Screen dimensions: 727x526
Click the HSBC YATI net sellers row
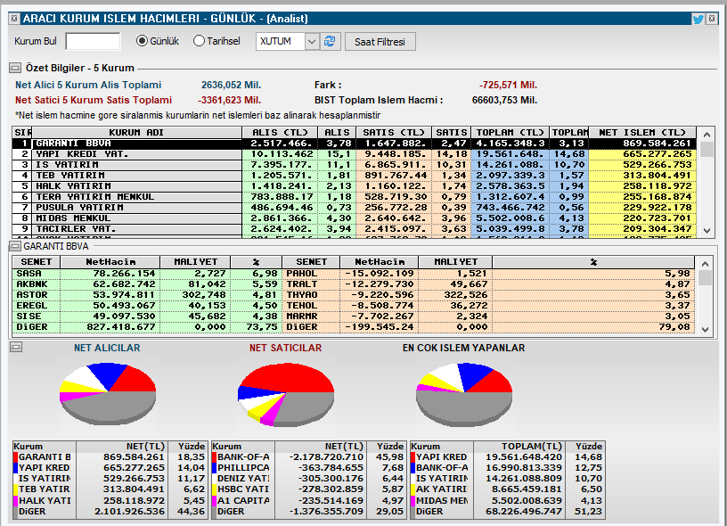(x=308, y=489)
